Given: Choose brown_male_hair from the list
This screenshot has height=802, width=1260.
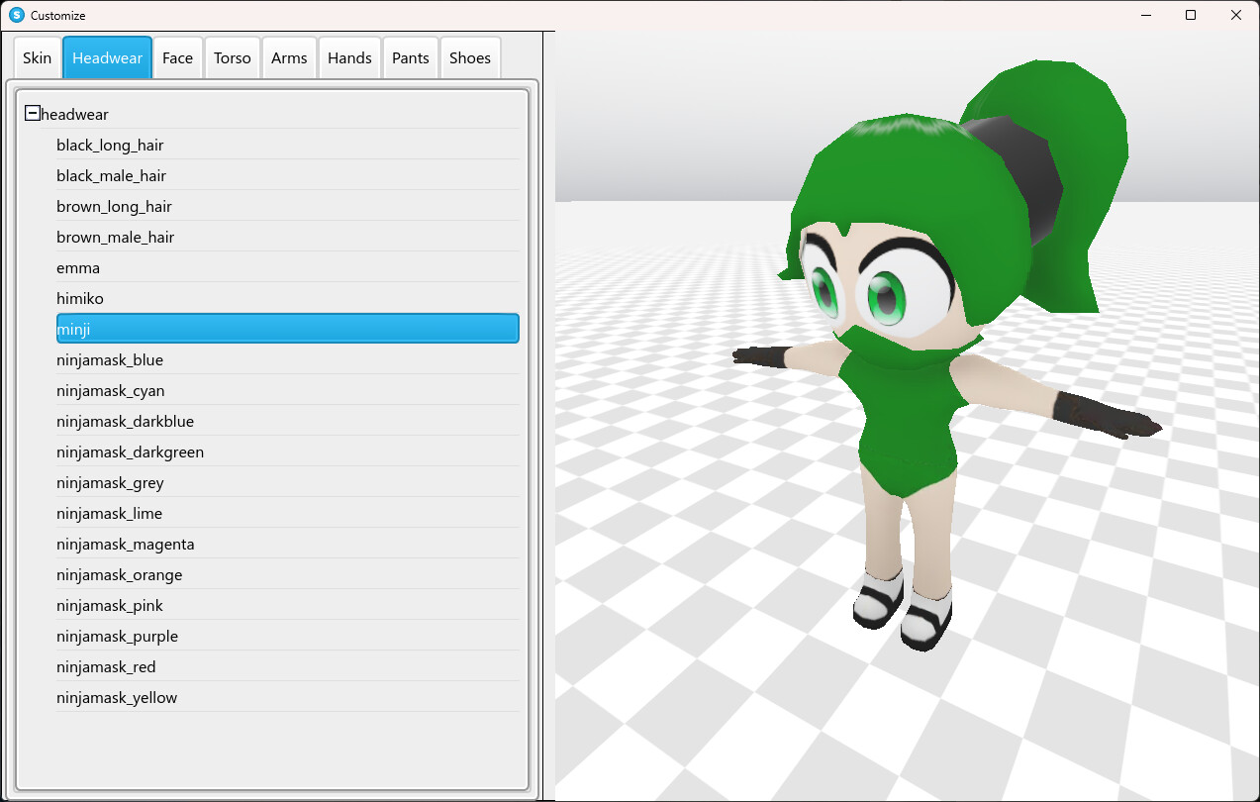Looking at the screenshot, I should click(x=115, y=237).
